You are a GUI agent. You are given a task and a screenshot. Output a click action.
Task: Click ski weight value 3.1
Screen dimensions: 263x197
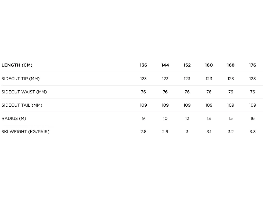pos(209,132)
